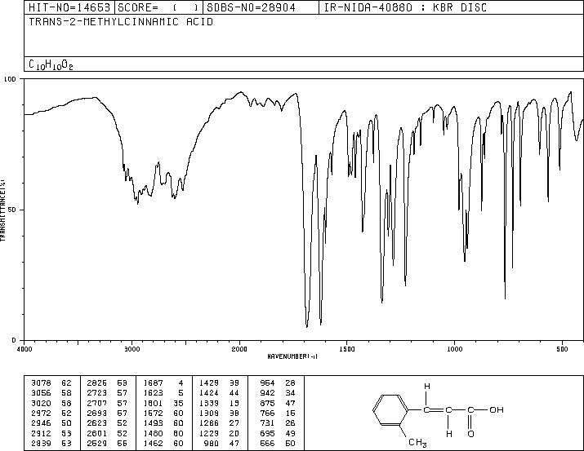This screenshot has width=584, height=451.
Task: Click the IR-NIDA-40880 KBR DISC label
Action: coord(405,7)
